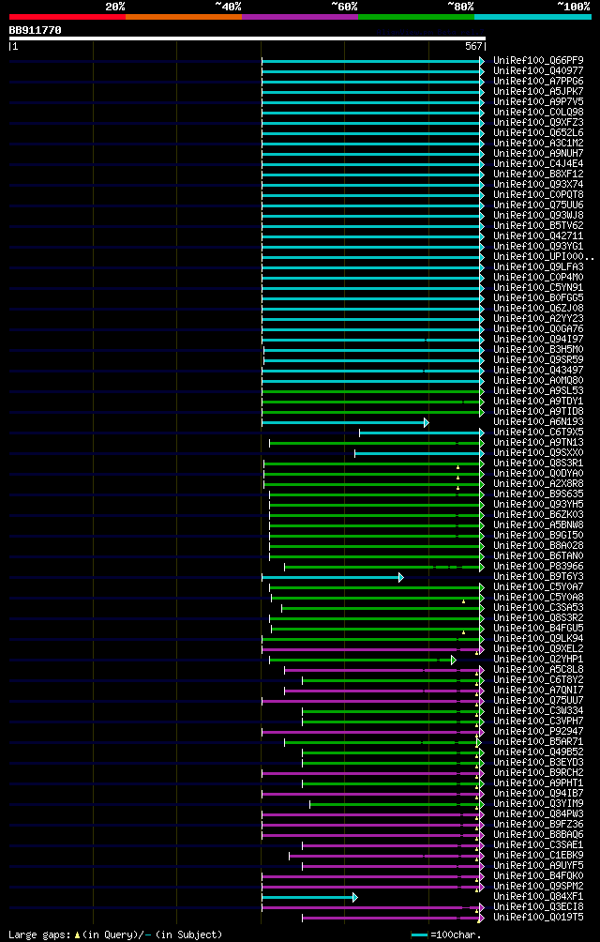
Task: Click yellow gap marker on B4FGU5 row
Action: [x=464, y=632]
